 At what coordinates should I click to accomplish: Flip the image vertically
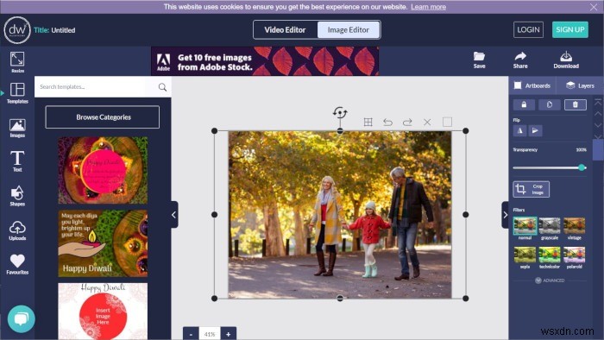coord(535,130)
